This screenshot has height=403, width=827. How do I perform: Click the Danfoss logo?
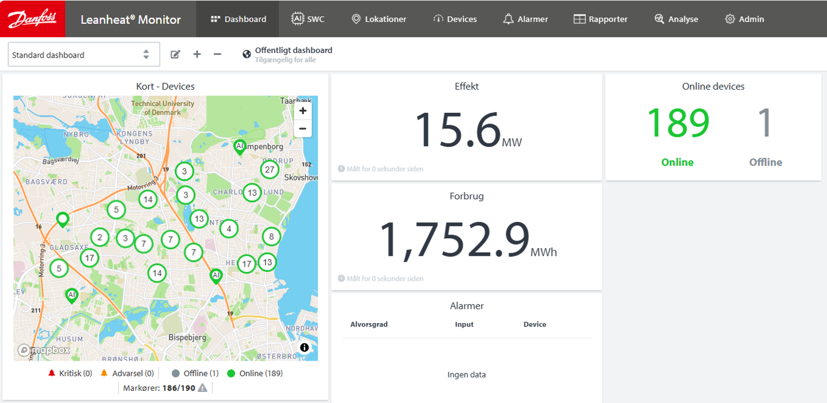[x=33, y=19]
